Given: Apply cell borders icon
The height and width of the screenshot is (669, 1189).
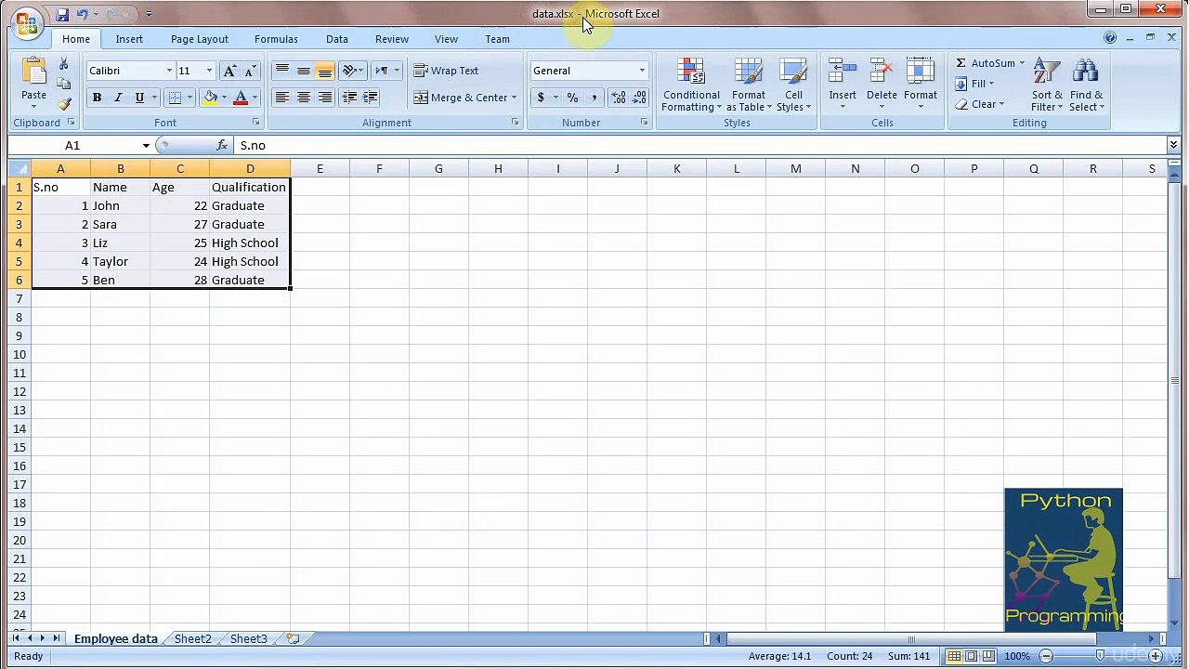Looking at the screenshot, I should [175, 97].
